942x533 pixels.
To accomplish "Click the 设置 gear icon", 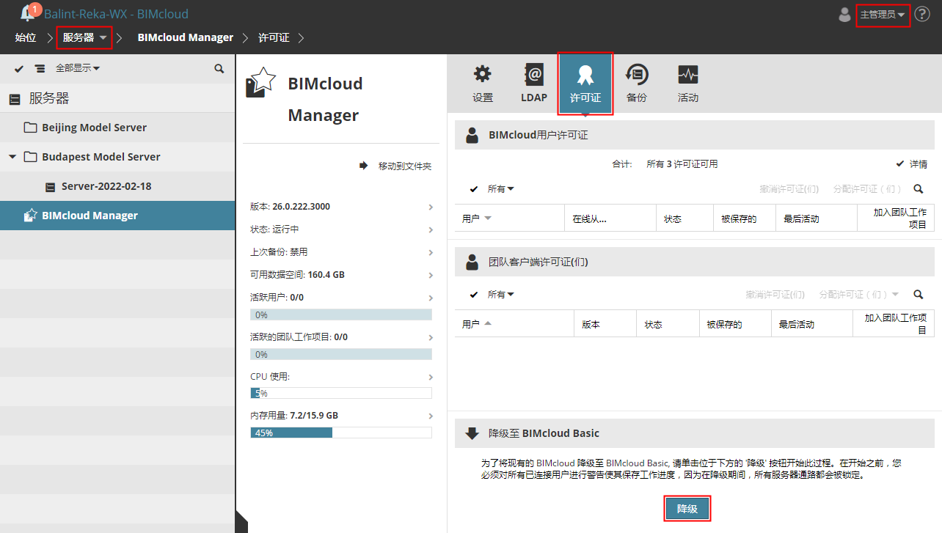I will (482, 74).
